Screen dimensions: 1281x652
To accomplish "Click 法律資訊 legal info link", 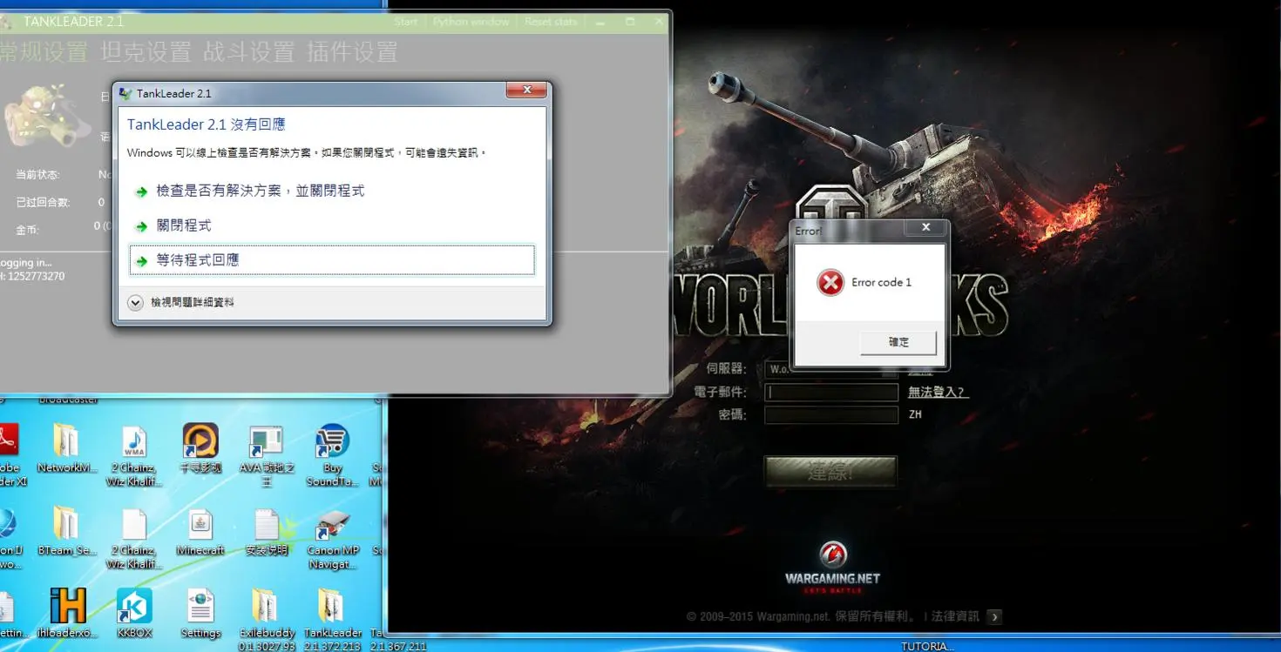I will click(x=955, y=616).
